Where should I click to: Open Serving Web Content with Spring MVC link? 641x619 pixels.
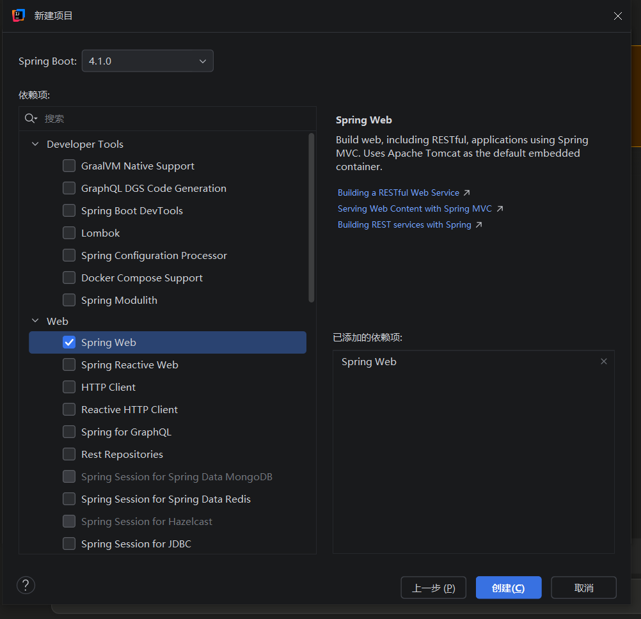pyautogui.click(x=415, y=209)
